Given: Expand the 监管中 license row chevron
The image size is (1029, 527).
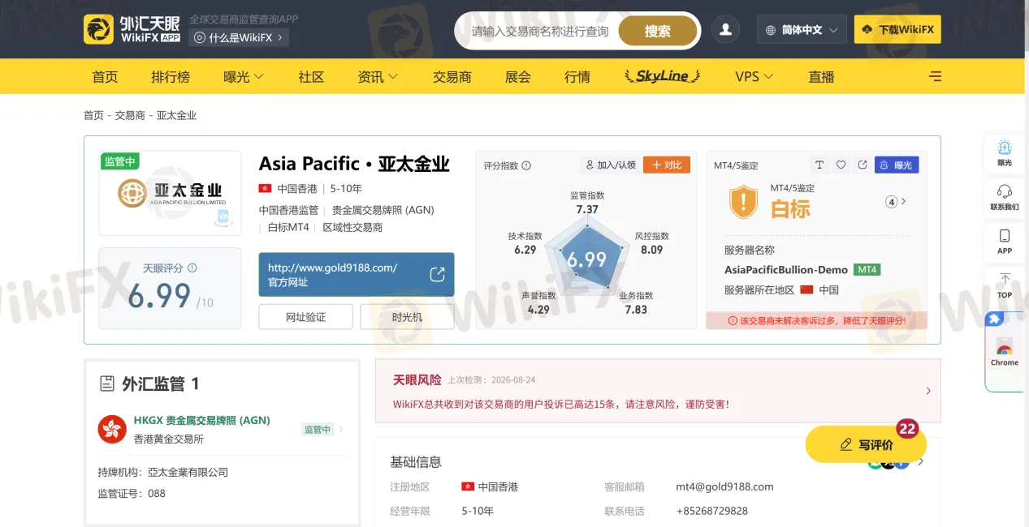Looking at the screenshot, I should tap(341, 430).
